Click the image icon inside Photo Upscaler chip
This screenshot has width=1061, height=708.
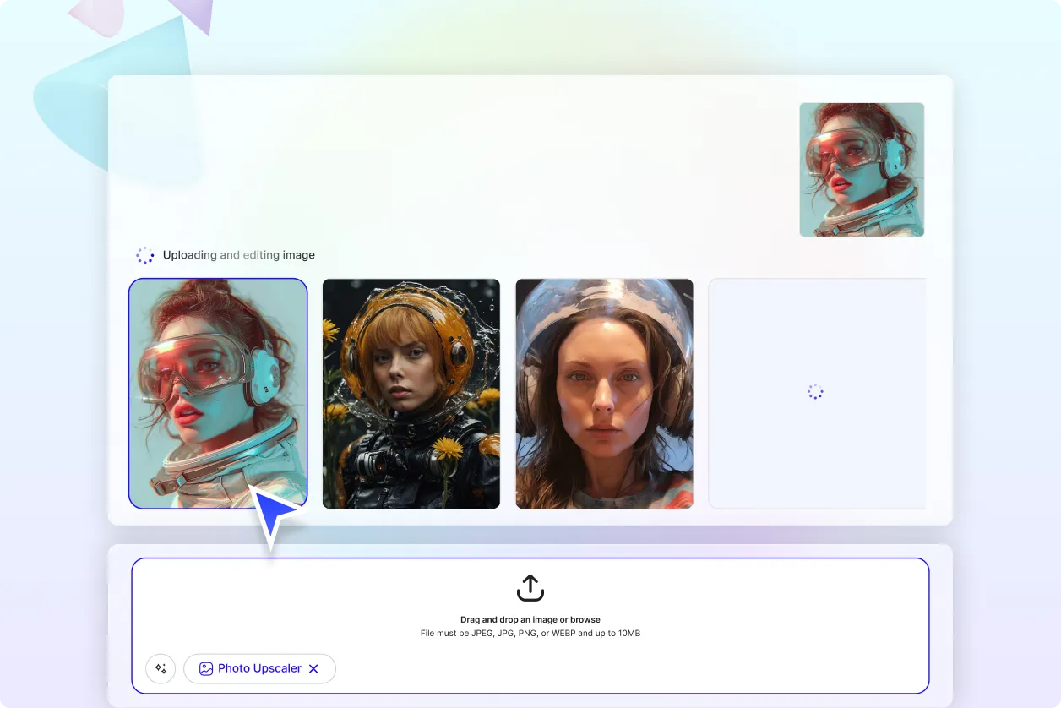pyautogui.click(x=205, y=668)
